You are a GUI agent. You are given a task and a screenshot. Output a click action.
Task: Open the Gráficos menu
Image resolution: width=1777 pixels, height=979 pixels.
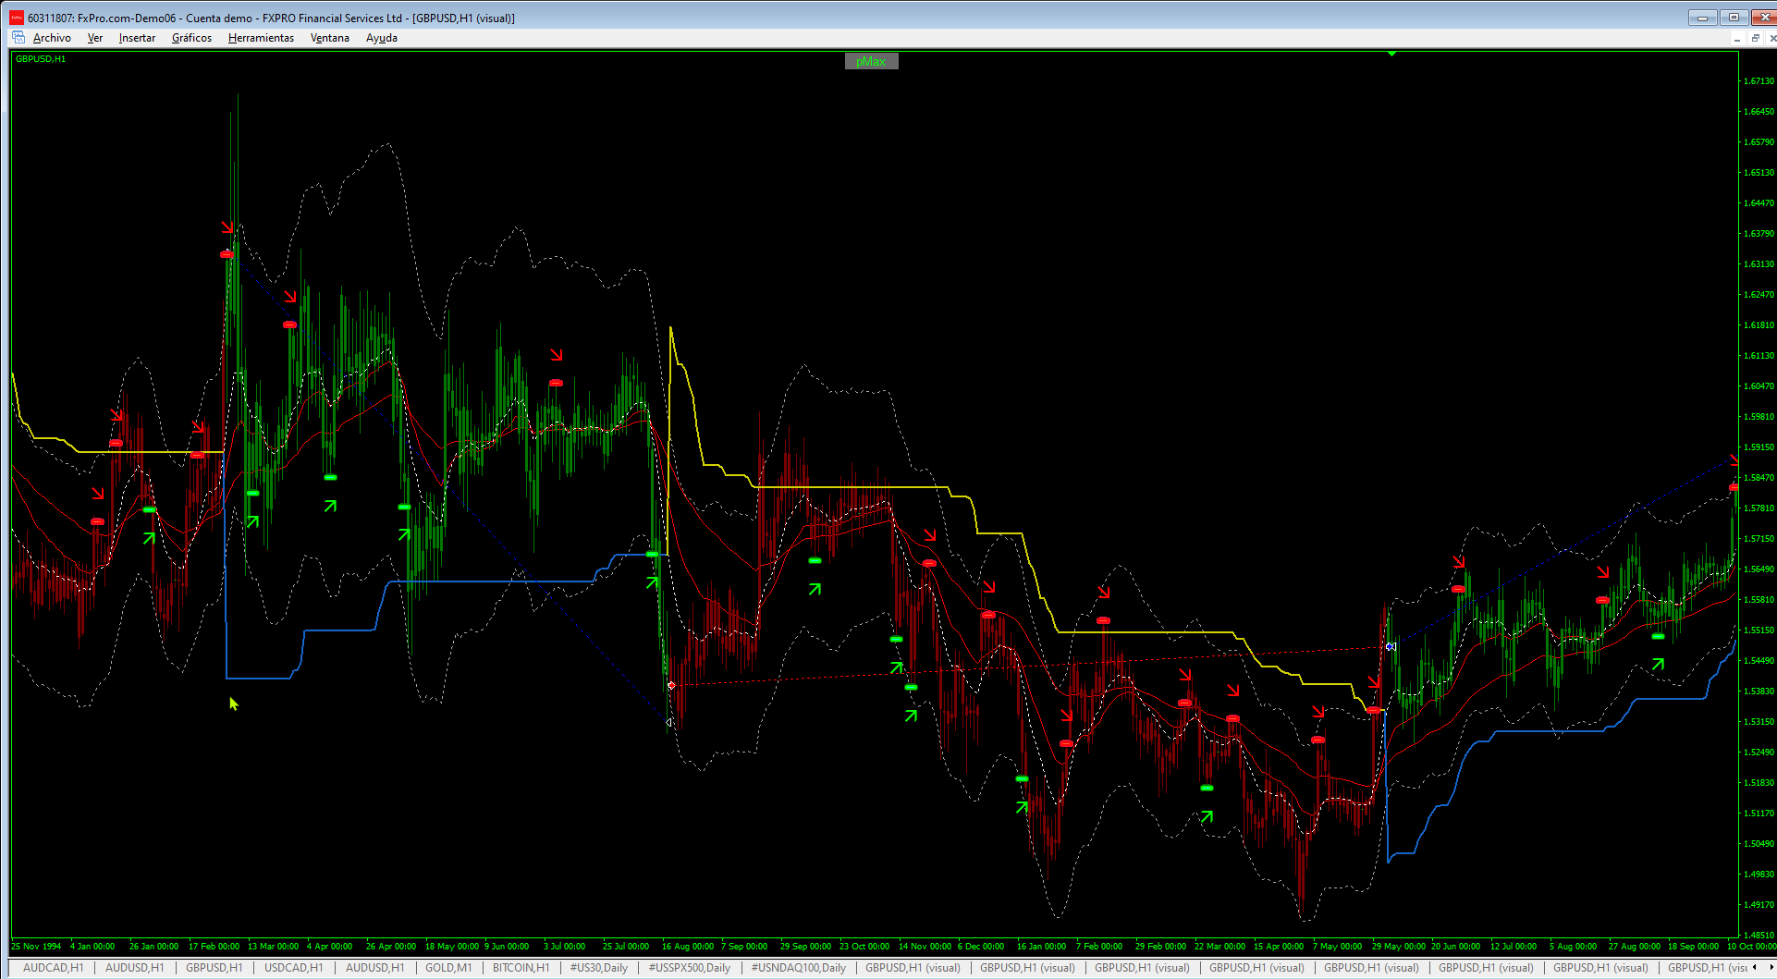click(191, 38)
